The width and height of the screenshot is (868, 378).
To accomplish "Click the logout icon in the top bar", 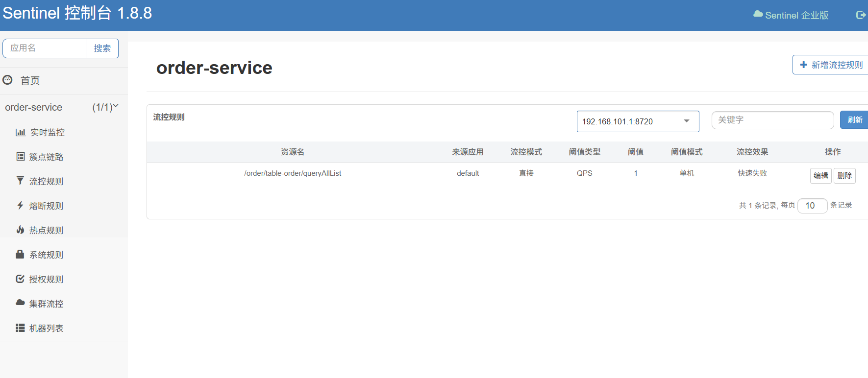I will [861, 15].
